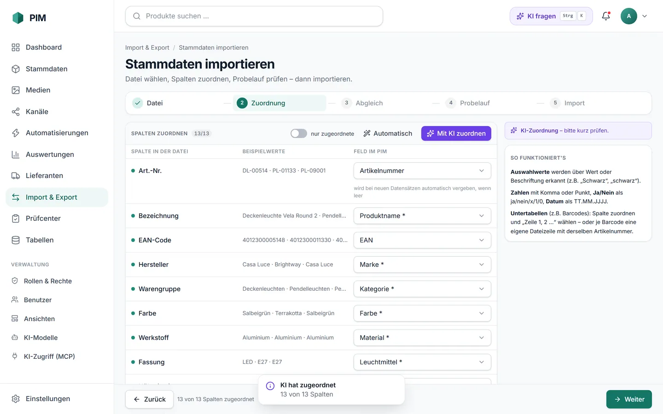The height and width of the screenshot is (414, 663).
Task: Click the Benutzer people icon
Action: [x=15, y=300]
